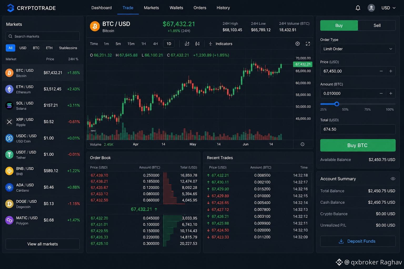Set amount slider to 75% mark

pos(367,109)
